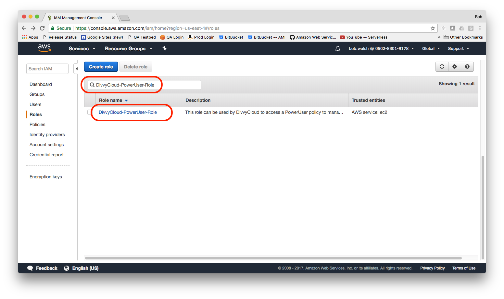Click the browser forward arrow
This screenshot has width=504, height=299.
click(33, 28)
